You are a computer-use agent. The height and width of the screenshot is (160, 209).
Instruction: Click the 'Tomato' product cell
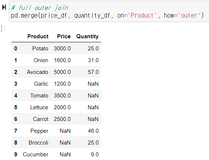(39, 96)
